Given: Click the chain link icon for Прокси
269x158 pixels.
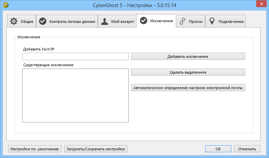Looking at the screenshot, I should click(x=183, y=22).
